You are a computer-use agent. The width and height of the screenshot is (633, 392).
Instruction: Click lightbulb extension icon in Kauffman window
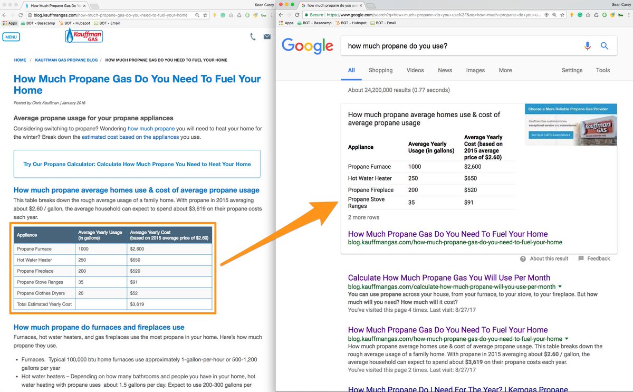(215, 15)
